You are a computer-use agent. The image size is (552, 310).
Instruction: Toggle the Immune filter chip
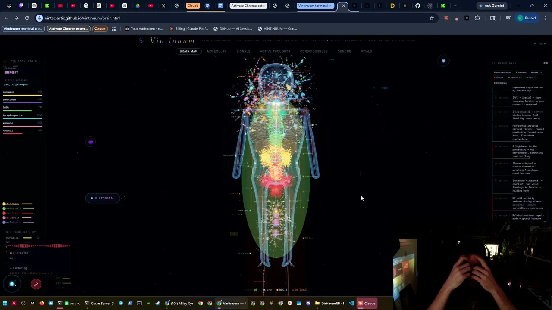[x=499, y=77]
